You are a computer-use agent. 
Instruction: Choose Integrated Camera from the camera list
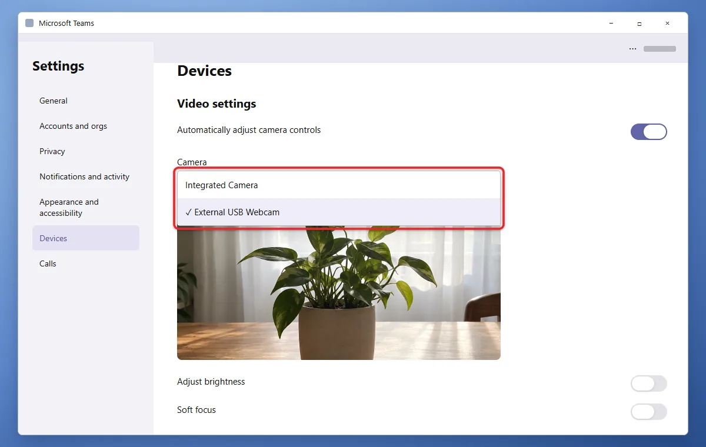(x=339, y=185)
